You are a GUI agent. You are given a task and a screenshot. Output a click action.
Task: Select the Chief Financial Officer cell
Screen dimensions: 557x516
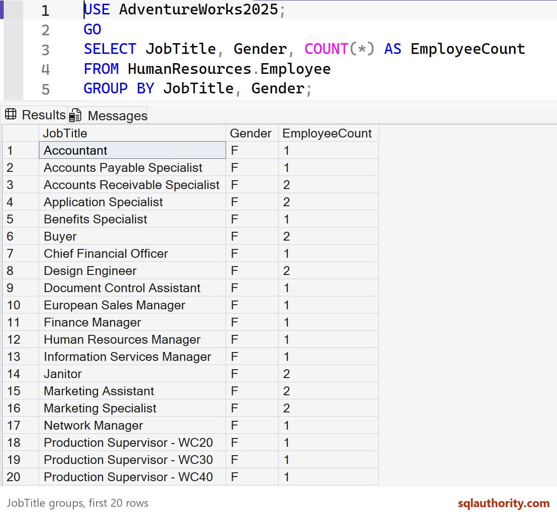point(132,254)
